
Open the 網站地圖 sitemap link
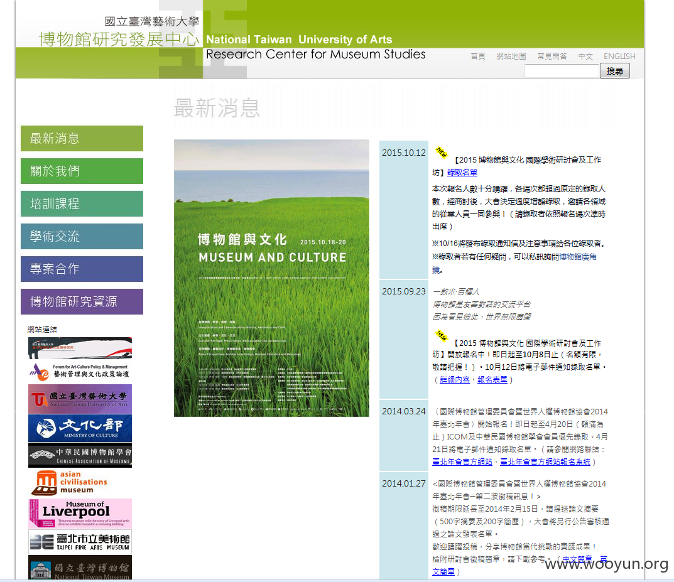[511, 57]
